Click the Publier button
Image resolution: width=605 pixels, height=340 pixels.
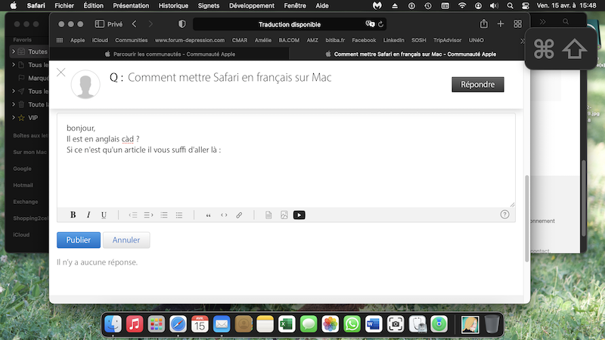79,240
